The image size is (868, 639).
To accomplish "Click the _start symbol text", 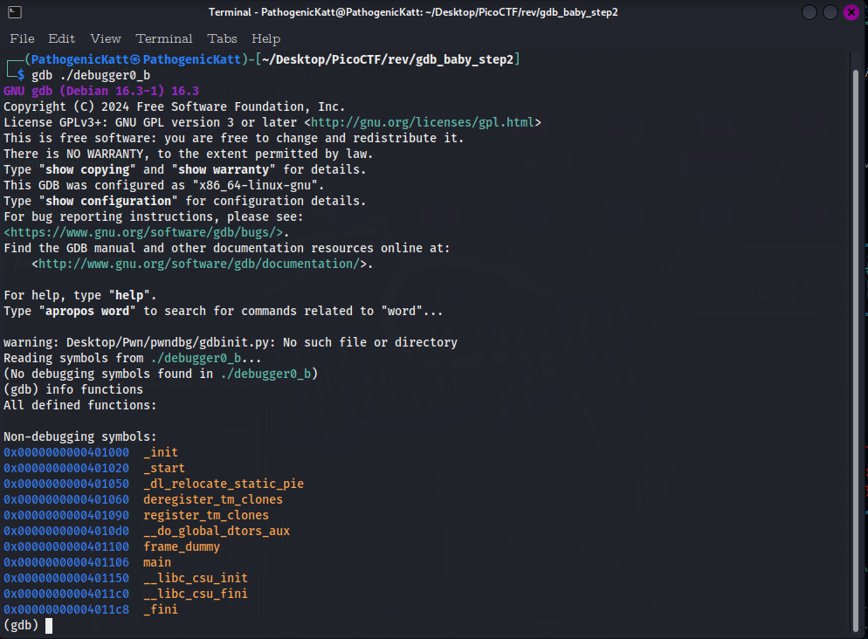I will [x=163, y=468].
